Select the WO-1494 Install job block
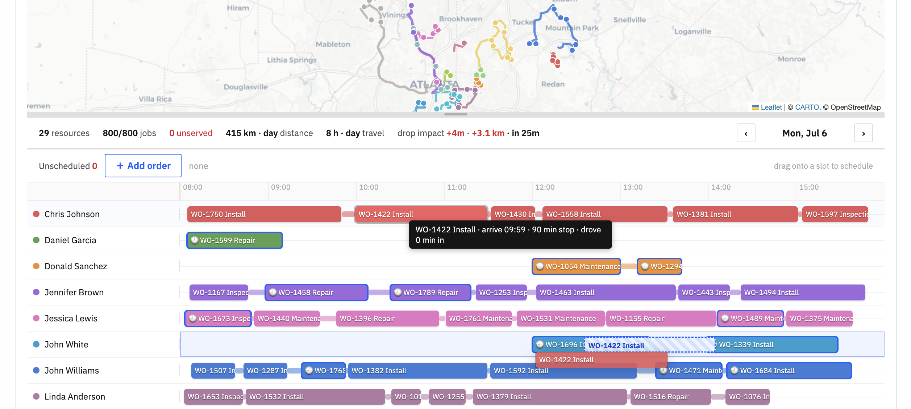 point(803,292)
